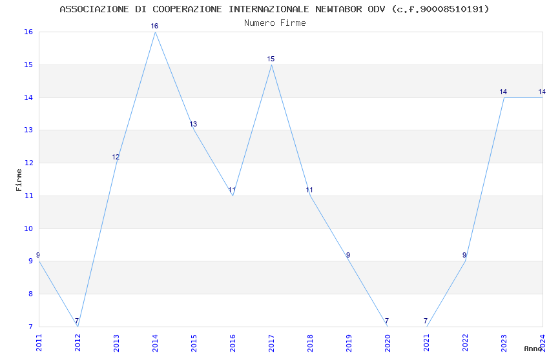Click data label 9 at the 2022 point
Image resolution: width=549 pixels, height=355 pixels.
click(x=464, y=256)
